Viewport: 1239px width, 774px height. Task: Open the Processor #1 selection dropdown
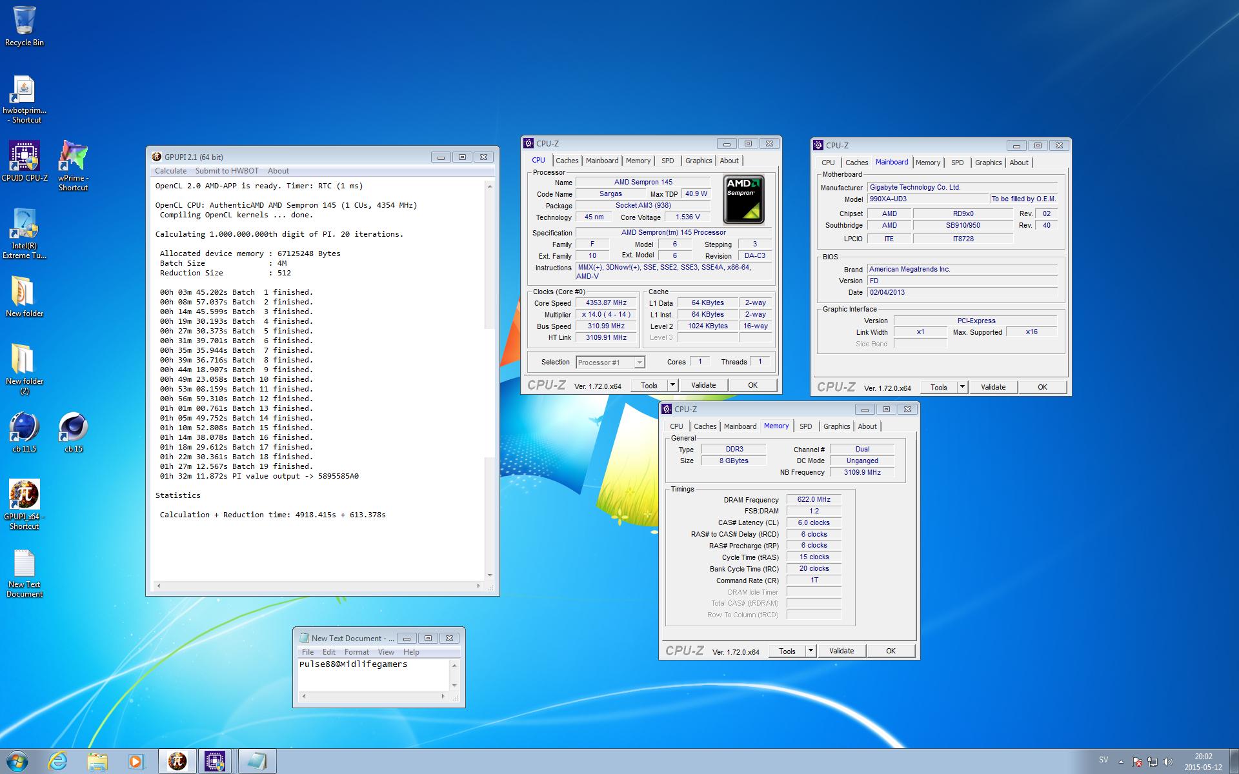coord(610,362)
